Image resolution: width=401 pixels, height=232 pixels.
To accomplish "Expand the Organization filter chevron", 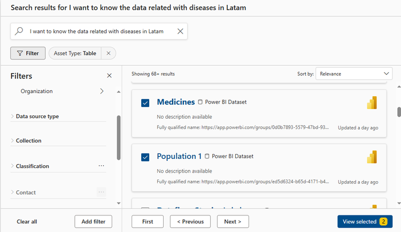I will point(102,91).
